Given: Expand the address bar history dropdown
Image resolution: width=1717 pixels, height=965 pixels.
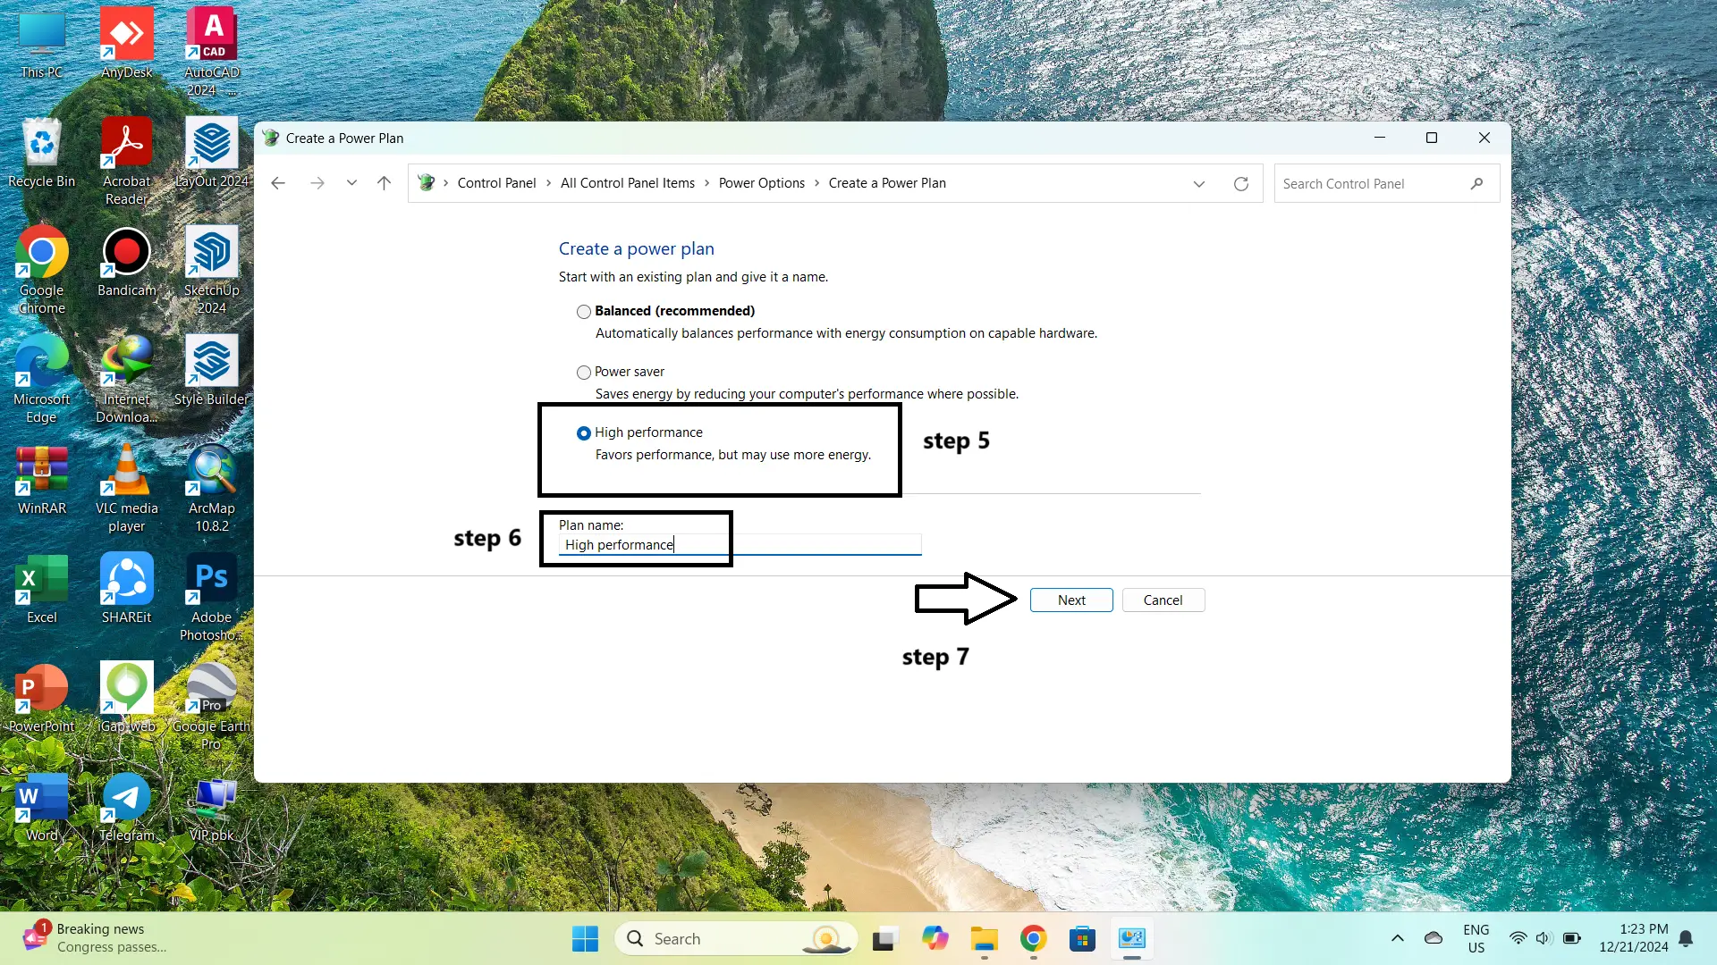Looking at the screenshot, I should [x=1198, y=184].
